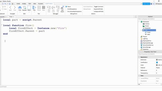The image size is (162, 91).
Task: Collapse the Data properties section
Action: [x=139, y=76]
